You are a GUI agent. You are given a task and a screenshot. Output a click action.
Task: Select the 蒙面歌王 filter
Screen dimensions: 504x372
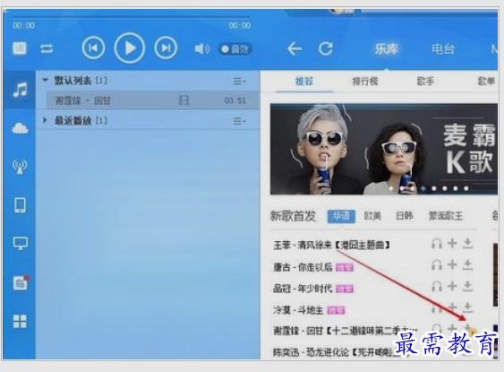point(446,216)
